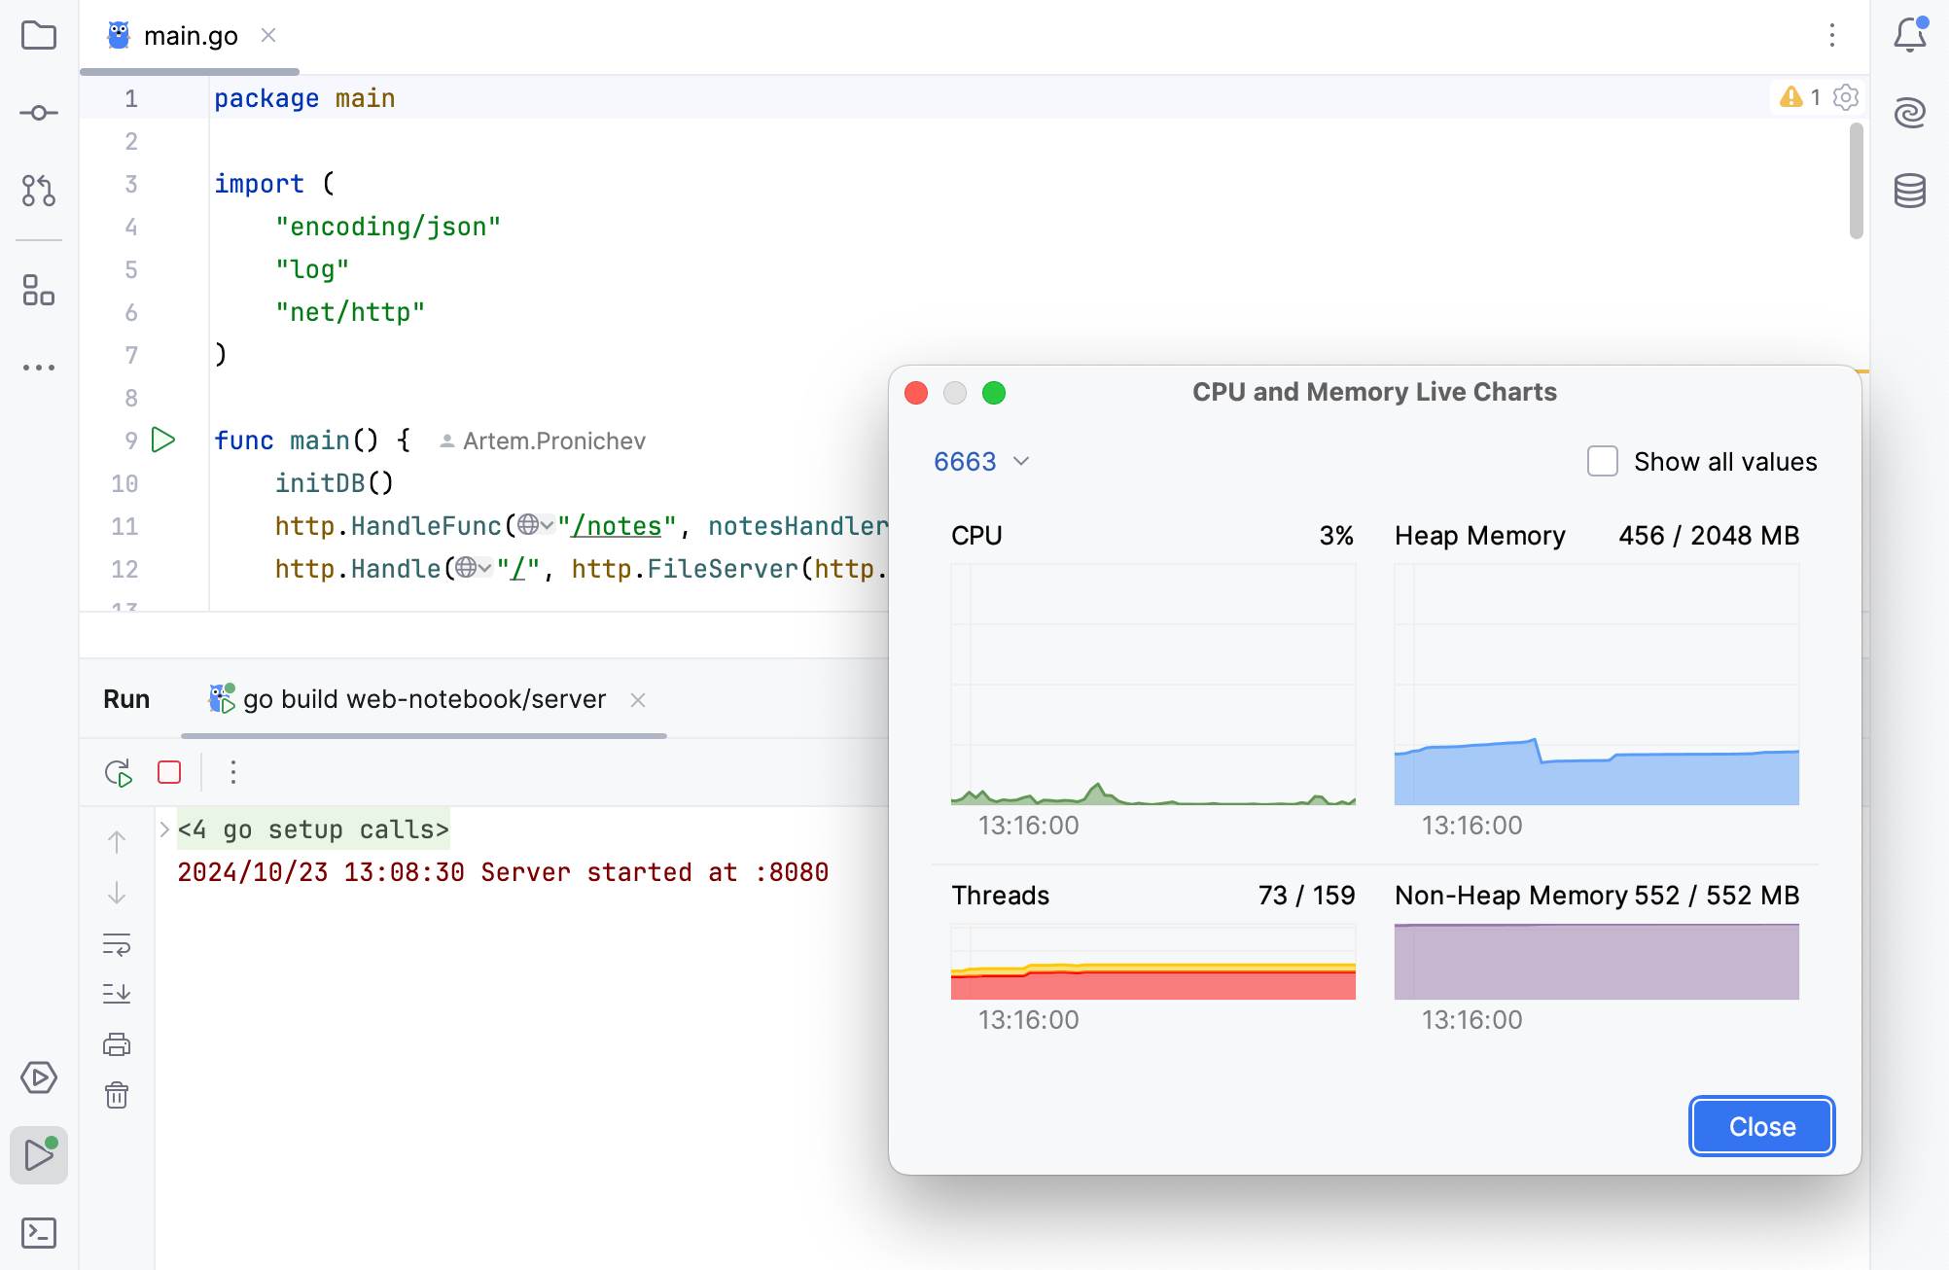Viewport: 1949px width, 1270px height.
Task: Click the "encoding/json" import
Action: click(388, 227)
